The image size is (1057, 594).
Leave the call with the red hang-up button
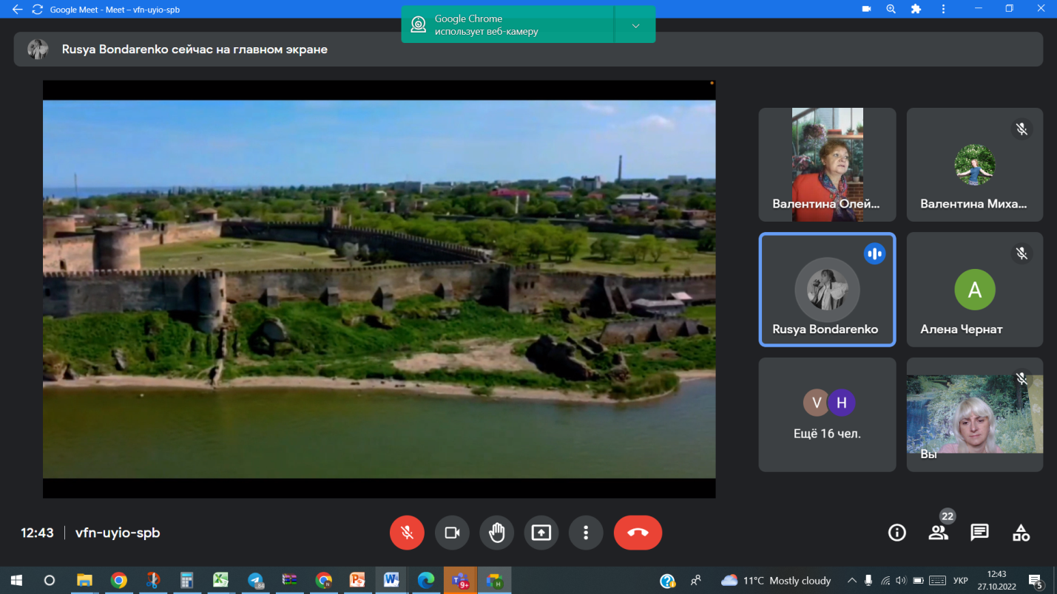coord(638,533)
